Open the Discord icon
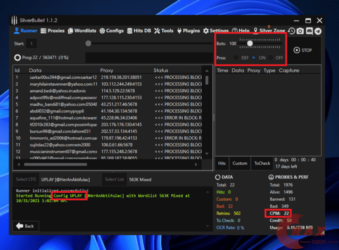 tap(309, 31)
